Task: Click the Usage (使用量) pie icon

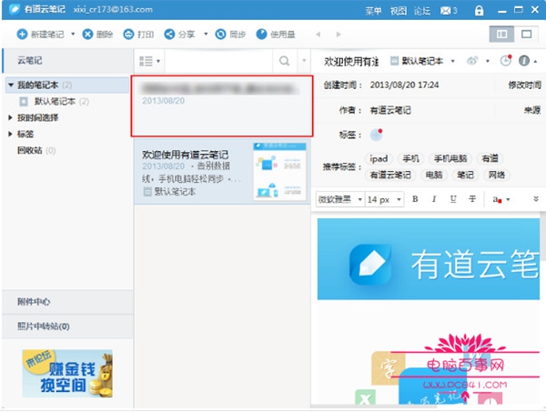Action: tap(261, 34)
